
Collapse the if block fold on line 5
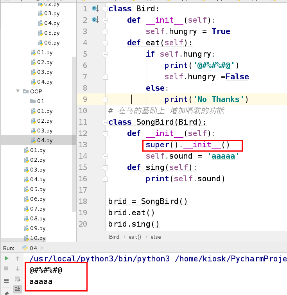105,54
